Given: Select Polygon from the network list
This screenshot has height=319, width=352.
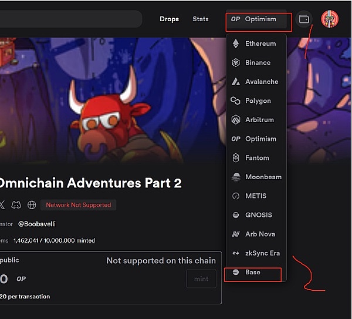Looking at the screenshot, I should click(x=256, y=100).
